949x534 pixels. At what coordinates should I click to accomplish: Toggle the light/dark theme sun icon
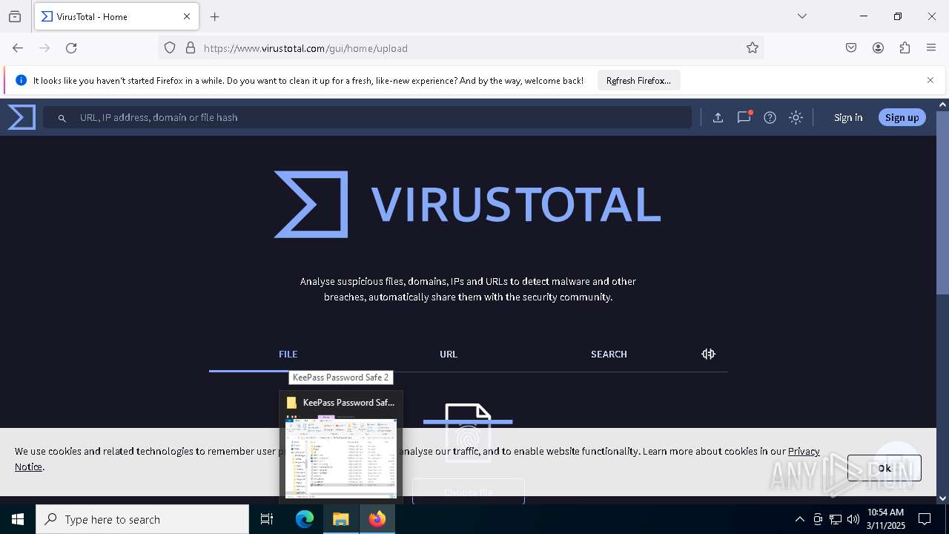[x=796, y=117]
